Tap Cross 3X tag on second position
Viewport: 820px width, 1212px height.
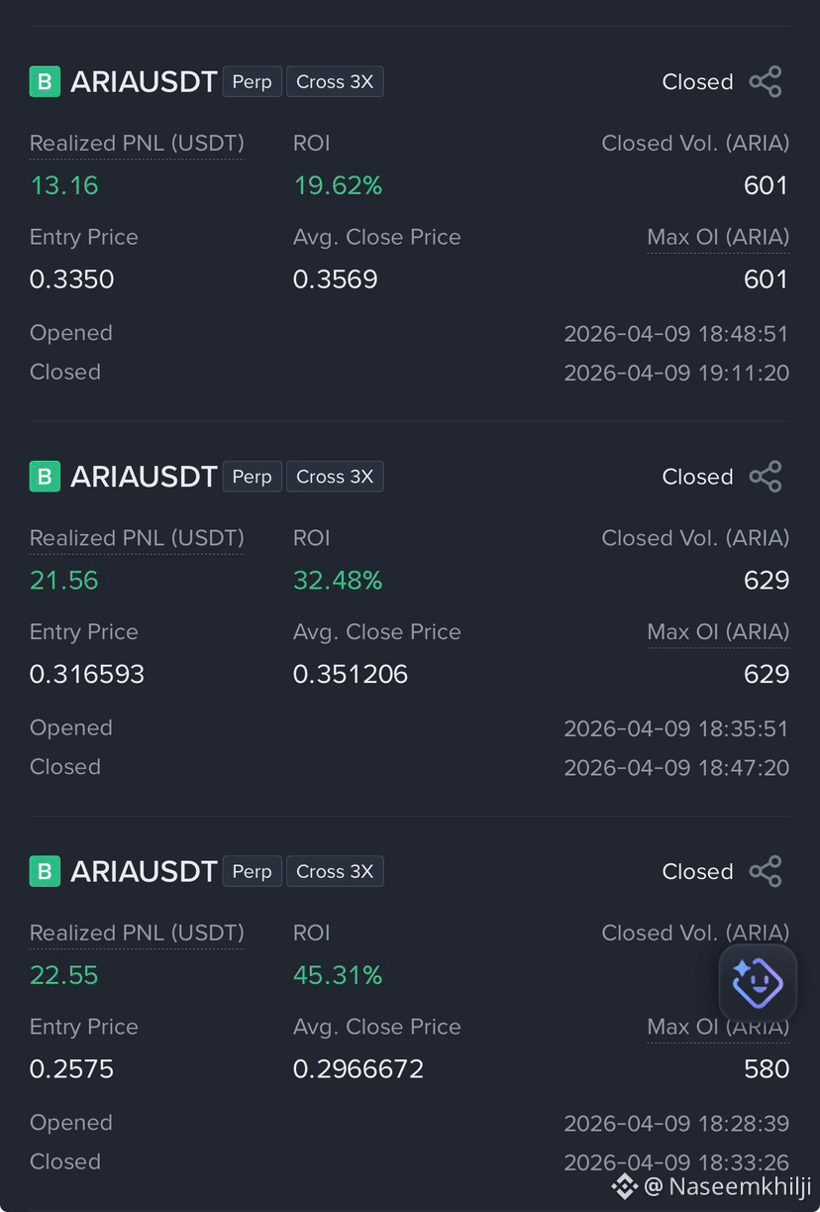[335, 477]
